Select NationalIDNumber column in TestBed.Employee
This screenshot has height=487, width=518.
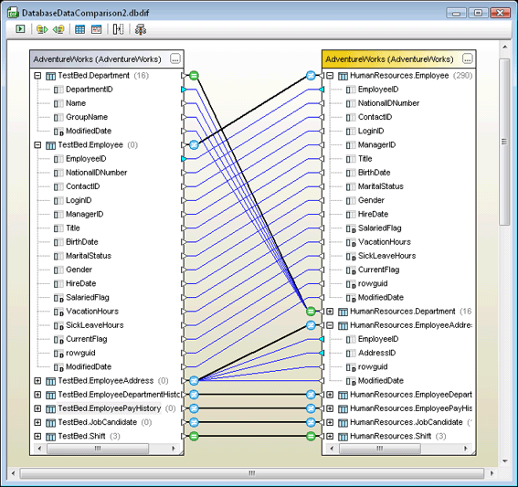[x=96, y=173]
